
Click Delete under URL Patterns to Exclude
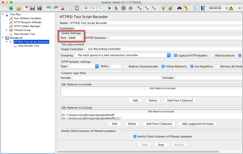click(x=132, y=124)
